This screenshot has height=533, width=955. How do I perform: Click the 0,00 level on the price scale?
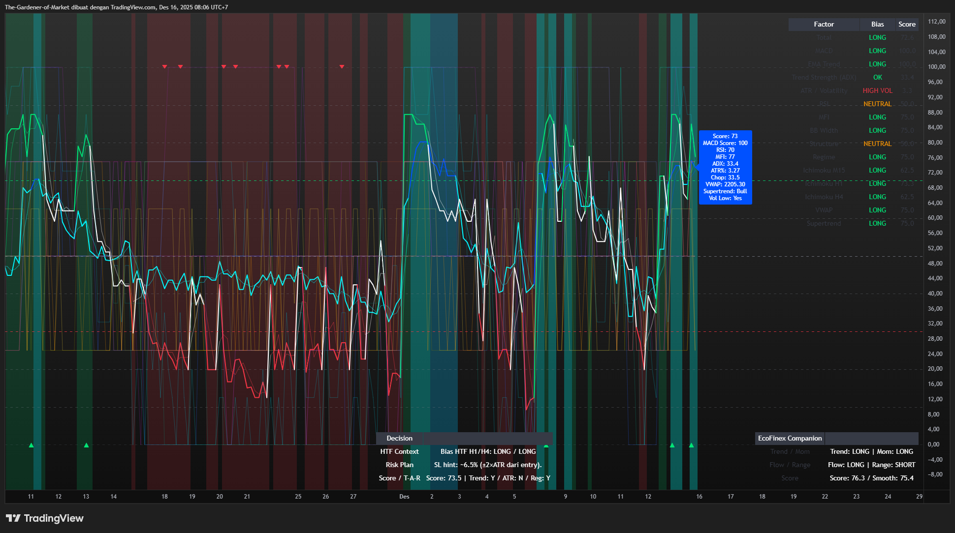pos(933,444)
